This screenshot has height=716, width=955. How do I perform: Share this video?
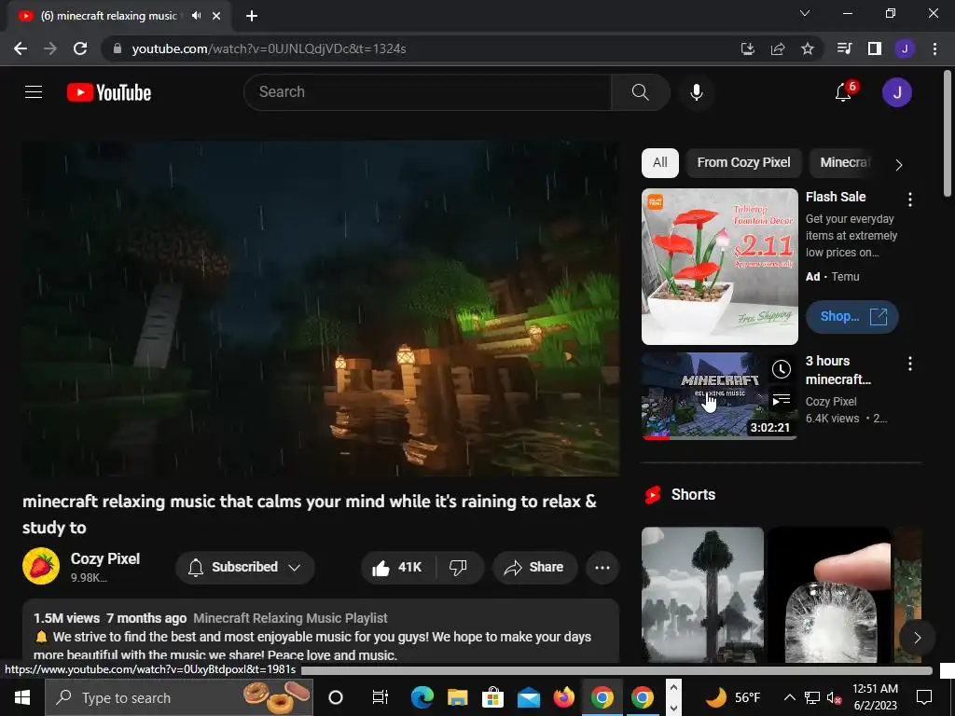[534, 568]
